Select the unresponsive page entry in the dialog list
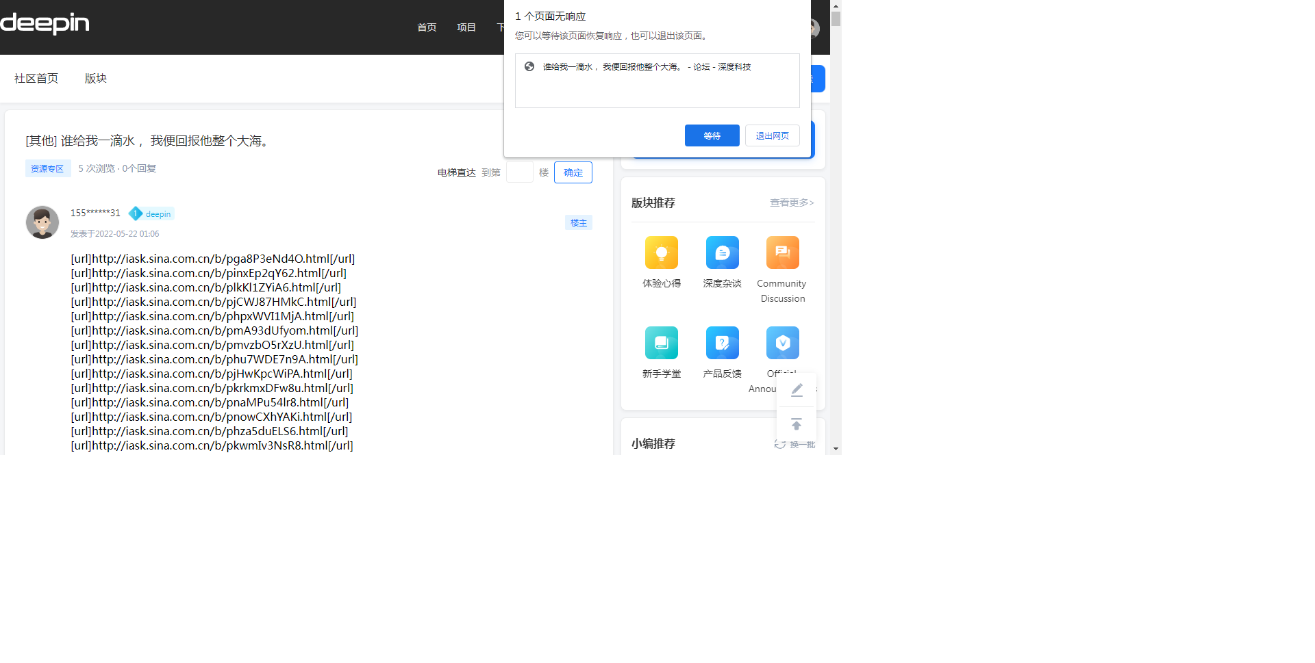1315x663 pixels. tap(657, 67)
